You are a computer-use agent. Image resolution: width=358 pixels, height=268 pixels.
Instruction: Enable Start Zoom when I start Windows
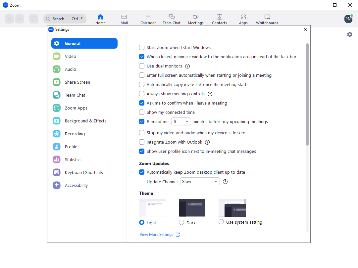coord(142,47)
